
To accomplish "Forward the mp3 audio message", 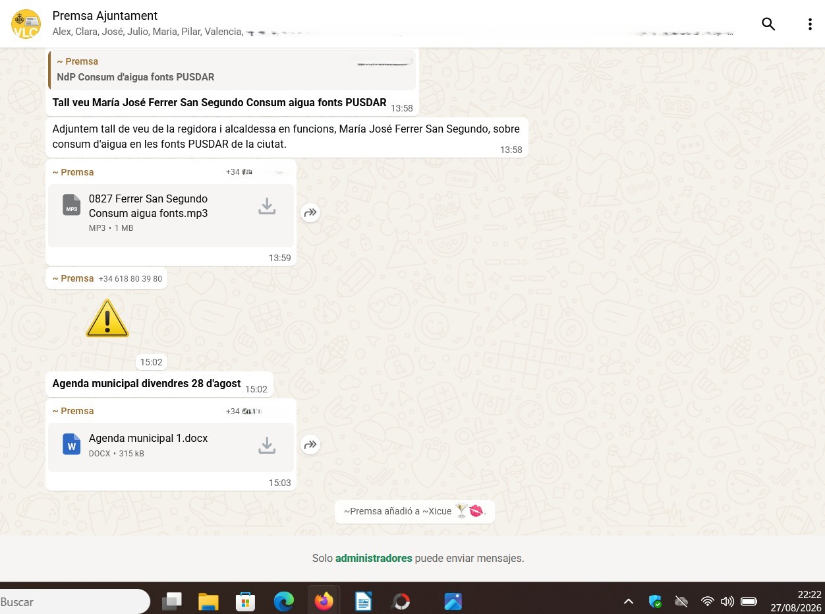I will click(310, 212).
